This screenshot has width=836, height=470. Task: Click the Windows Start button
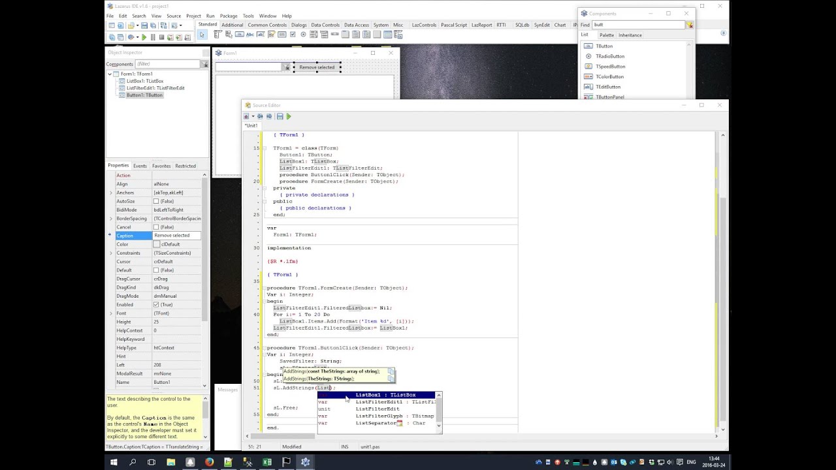click(114, 462)
